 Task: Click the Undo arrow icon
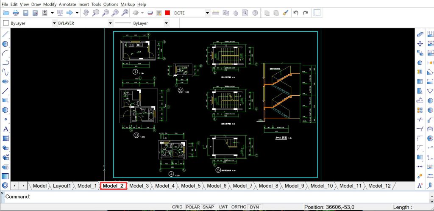[295, 13]
